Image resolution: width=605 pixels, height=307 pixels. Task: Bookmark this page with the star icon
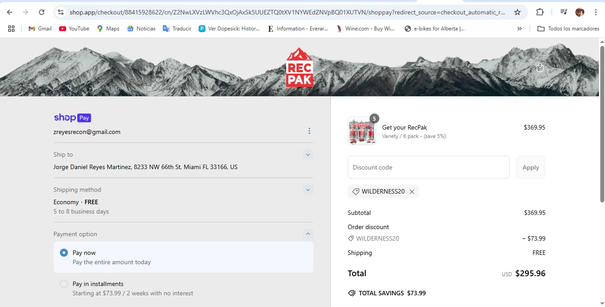click(517, 12)
